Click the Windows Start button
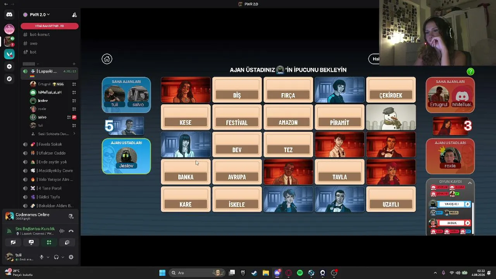 point(162,273)
